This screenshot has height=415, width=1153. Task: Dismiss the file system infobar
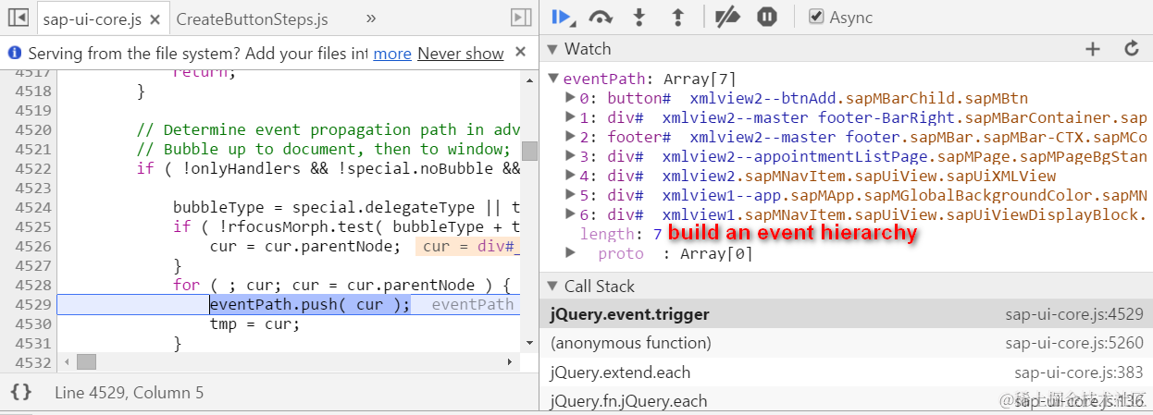pyautogui.click(x=521, y=53)
